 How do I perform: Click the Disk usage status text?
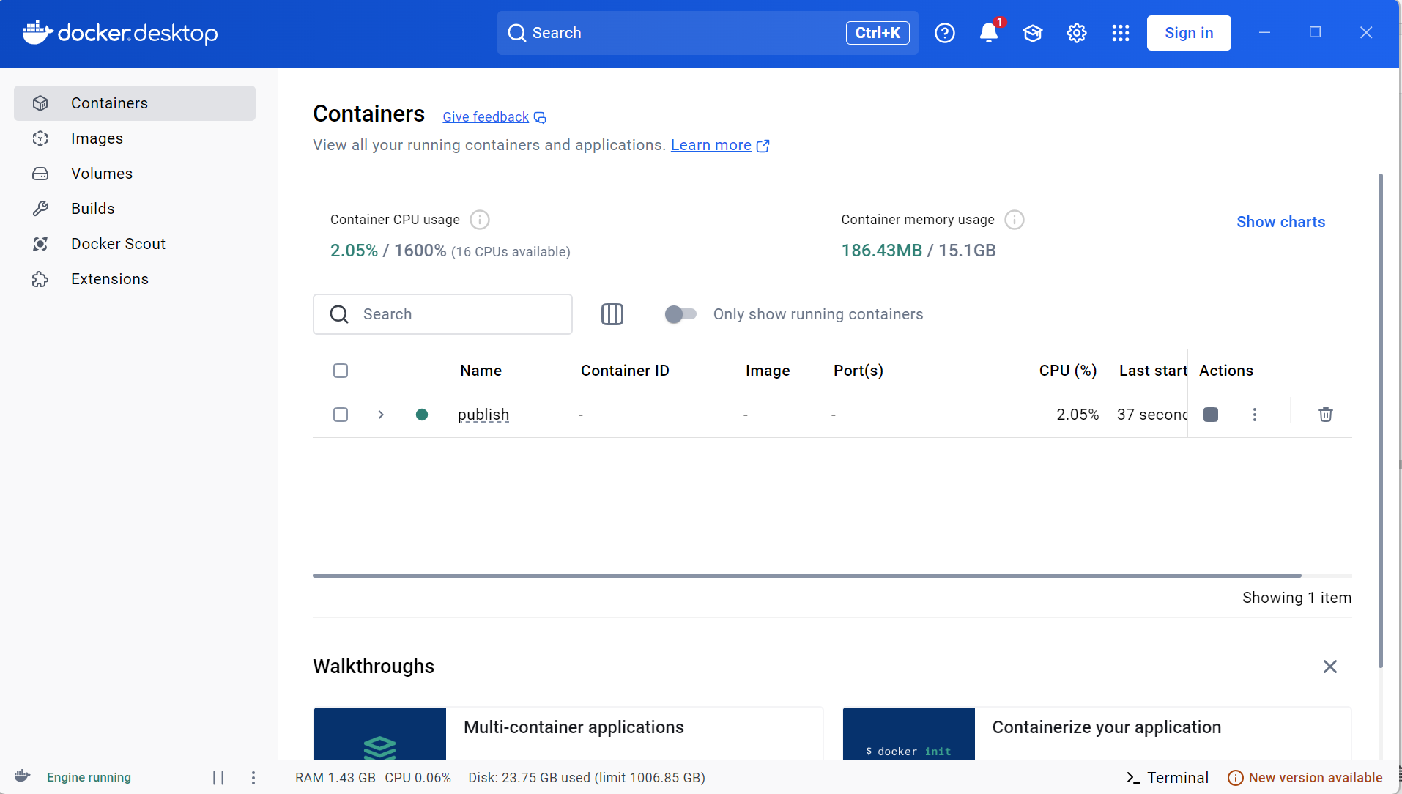[x=587, y=778]
